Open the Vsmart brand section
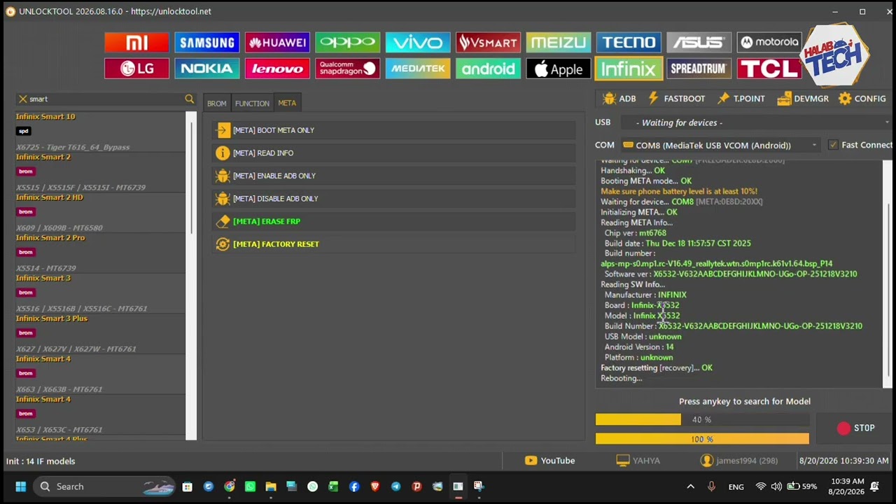 click(x=488, y=43)
